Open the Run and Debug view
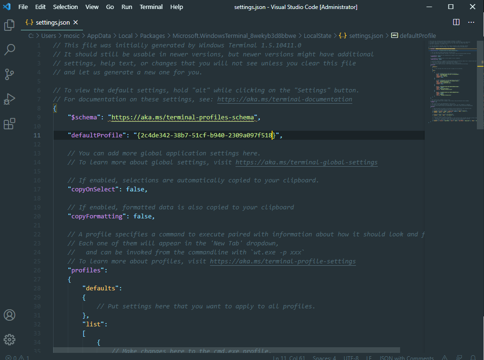The height and width of the screenshot is (360, 484). coord(9,99)
